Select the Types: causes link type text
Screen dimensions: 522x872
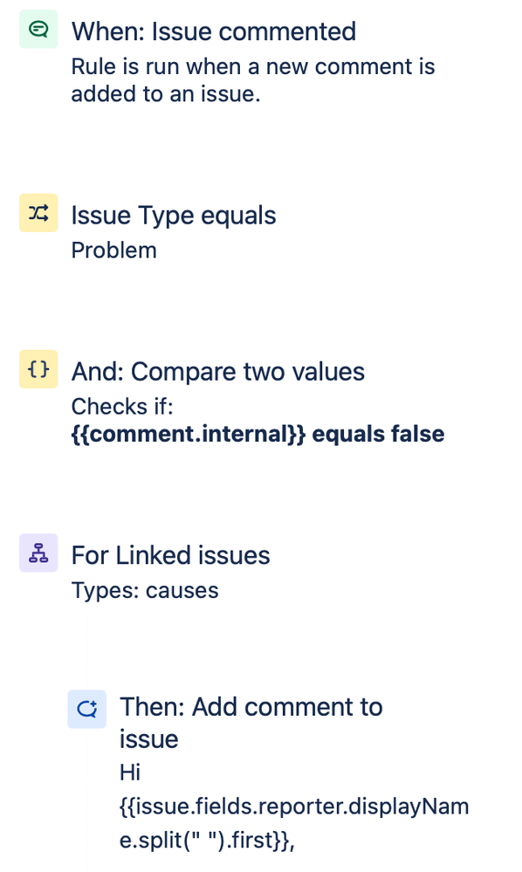(145, 591)
